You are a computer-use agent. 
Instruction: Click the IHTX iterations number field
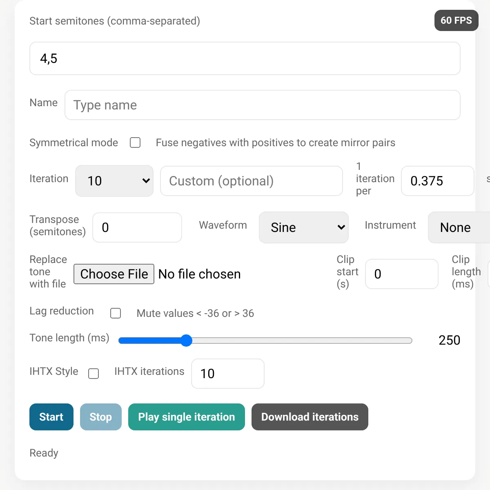[228, 374]
